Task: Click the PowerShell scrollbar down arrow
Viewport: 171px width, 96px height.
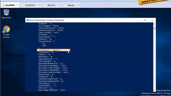Action: (154, 91)
